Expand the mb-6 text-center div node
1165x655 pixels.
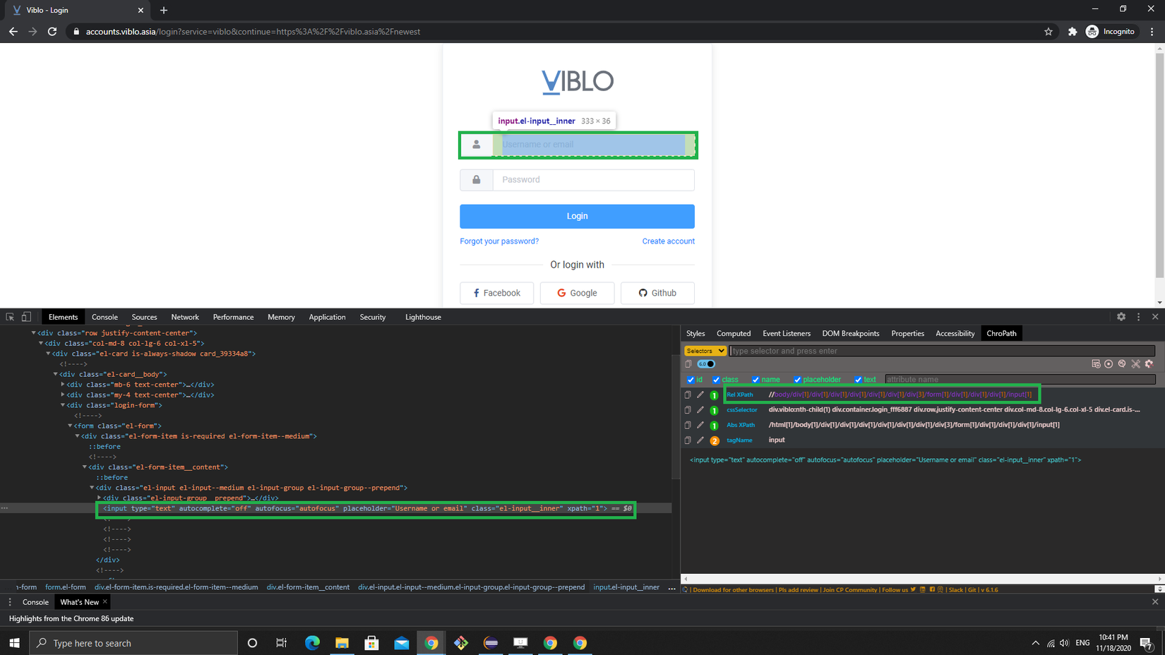[x=63, y=385]
